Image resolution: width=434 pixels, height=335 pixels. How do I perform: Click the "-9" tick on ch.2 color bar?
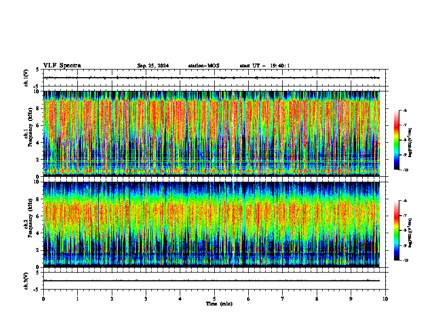click(404, 245)
